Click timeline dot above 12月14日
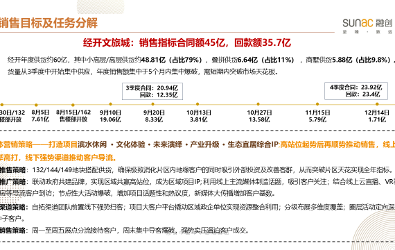Viewport: 395px width, 250px height. (x=377, y=104)
